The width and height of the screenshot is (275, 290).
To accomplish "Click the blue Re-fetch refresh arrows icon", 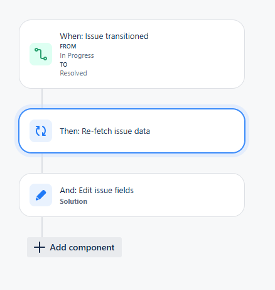I will coord(41,131).
